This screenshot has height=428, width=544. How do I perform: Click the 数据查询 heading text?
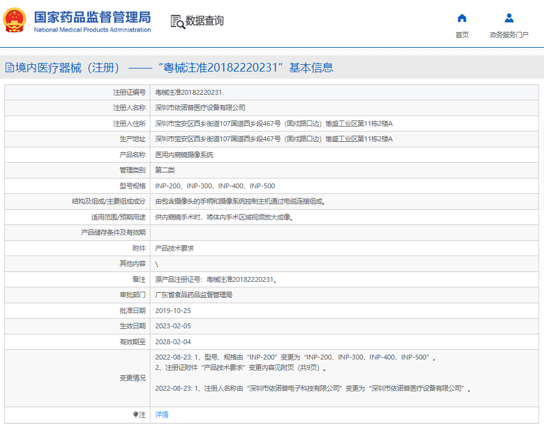[205, 21]
